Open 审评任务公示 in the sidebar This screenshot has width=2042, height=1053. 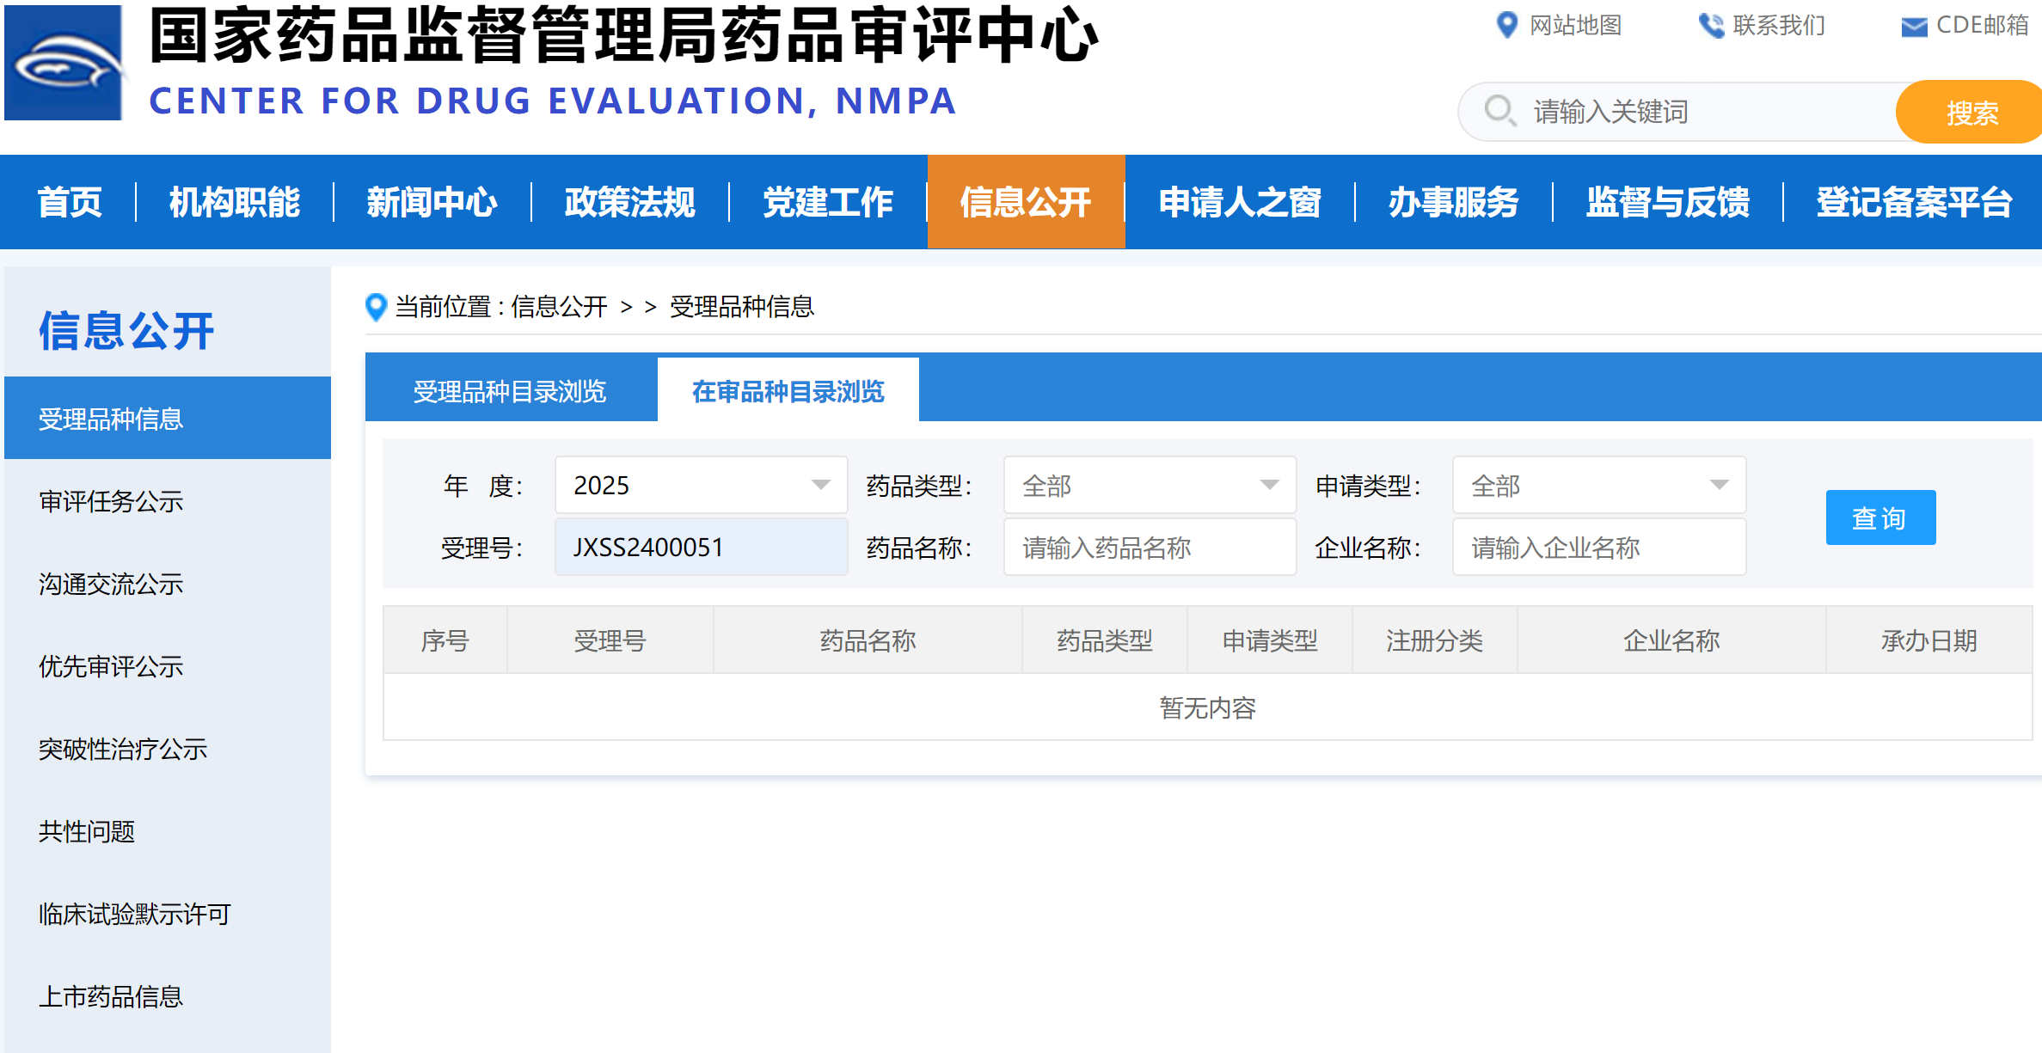(111, 501)
